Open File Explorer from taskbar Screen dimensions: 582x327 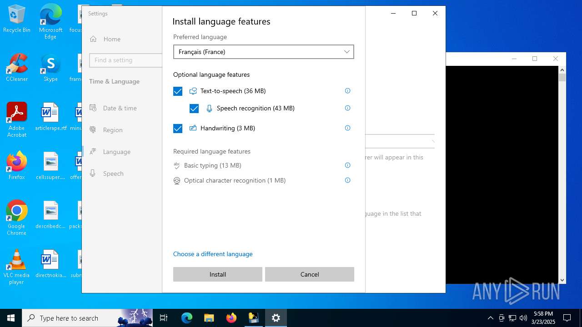point(209,318)
